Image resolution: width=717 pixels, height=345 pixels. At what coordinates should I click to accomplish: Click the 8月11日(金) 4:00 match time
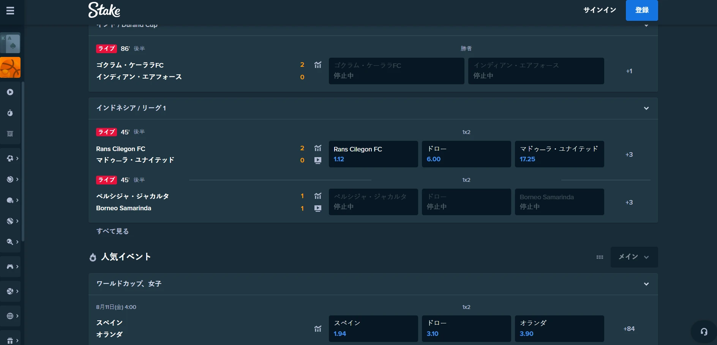point(116,307)
